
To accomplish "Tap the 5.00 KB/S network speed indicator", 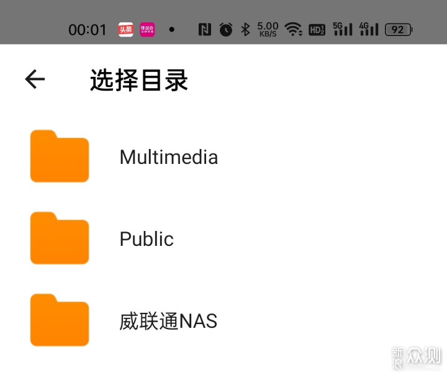I will (x=268, y=29).
